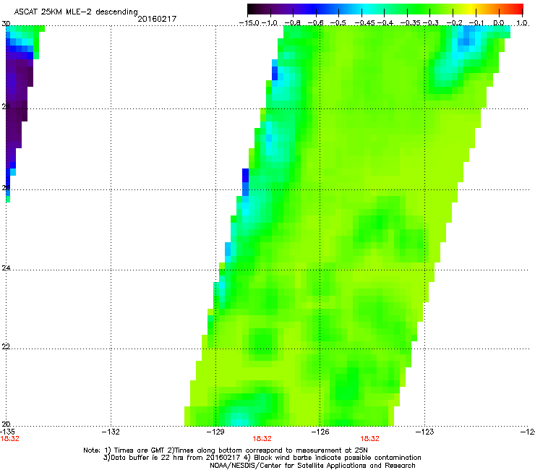
Task: Click the -1.0 color bar label
Action: [x=270, y=23]
